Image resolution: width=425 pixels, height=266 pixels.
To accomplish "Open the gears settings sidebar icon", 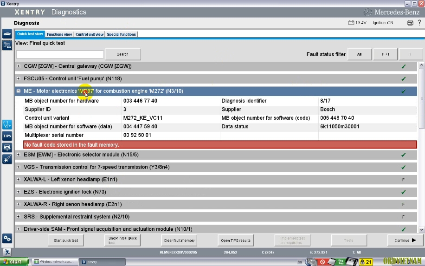I will (x=7, y=239).
